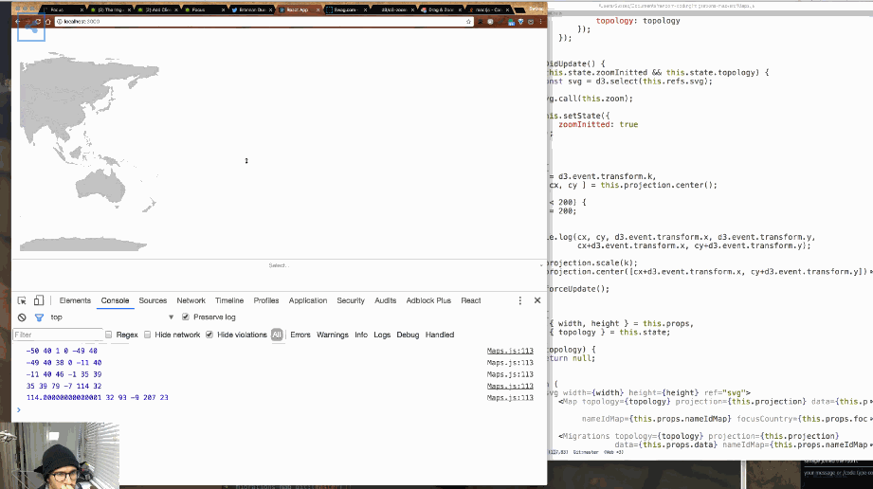Open the React DevTools tab
The image size is (873, 489).
[470, 300]
